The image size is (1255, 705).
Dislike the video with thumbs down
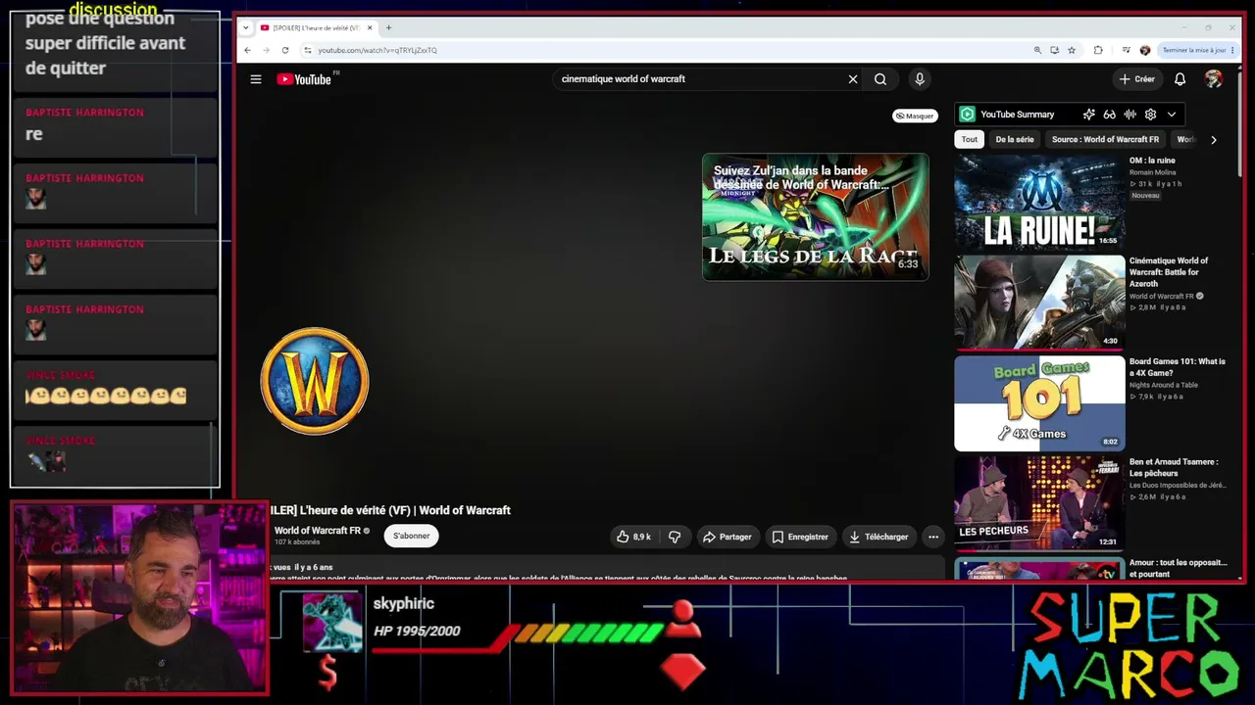click(x=675, y=537)
